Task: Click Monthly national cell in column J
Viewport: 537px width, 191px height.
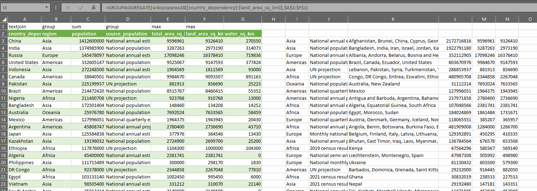Action: point(328,134)
